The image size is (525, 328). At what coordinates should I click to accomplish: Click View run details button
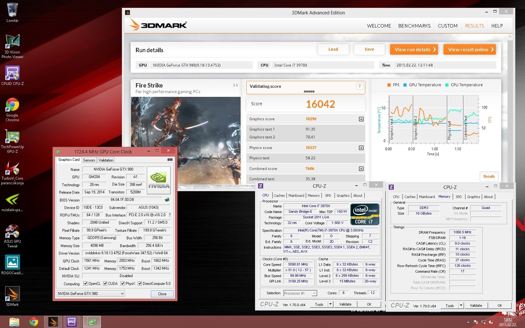414,50
